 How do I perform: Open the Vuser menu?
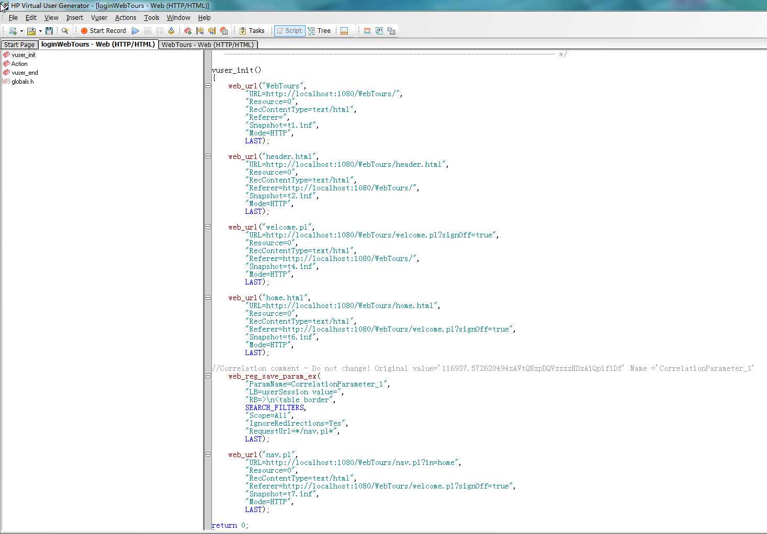click(x=99, y=18)
